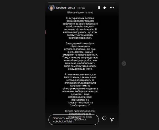159x130 pixels.
Task: Focus the reply to ivobobul_official field
Action: tap(74, 120)
